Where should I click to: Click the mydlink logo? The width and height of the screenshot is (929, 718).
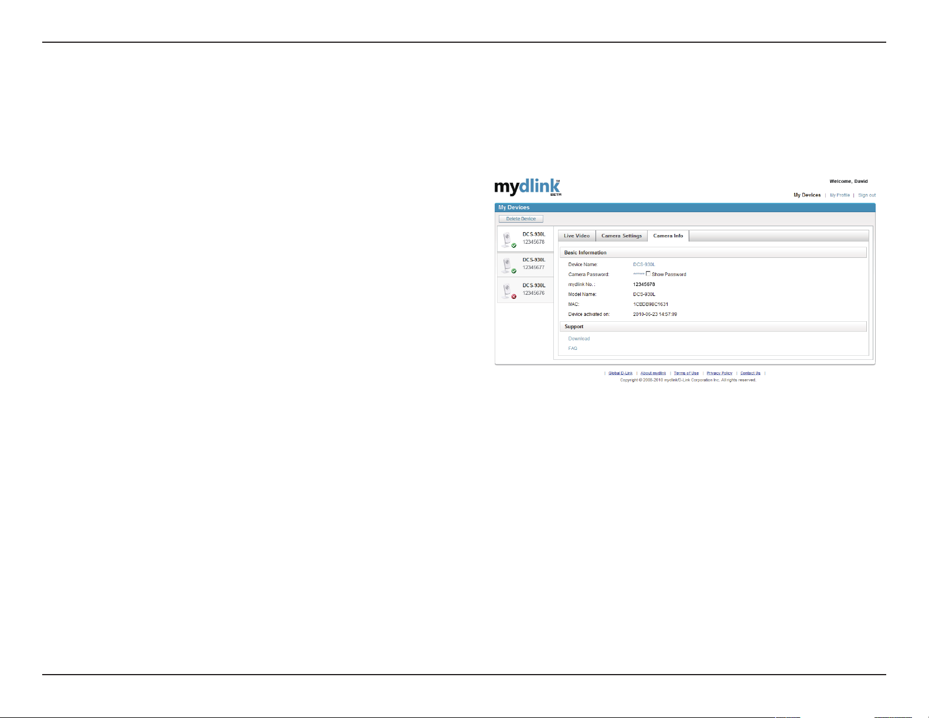pyautogui.click(x=528, y=188)
